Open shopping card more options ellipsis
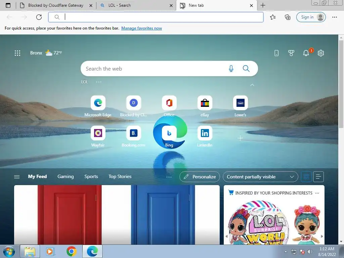344x258 pixels. point(317,193)
